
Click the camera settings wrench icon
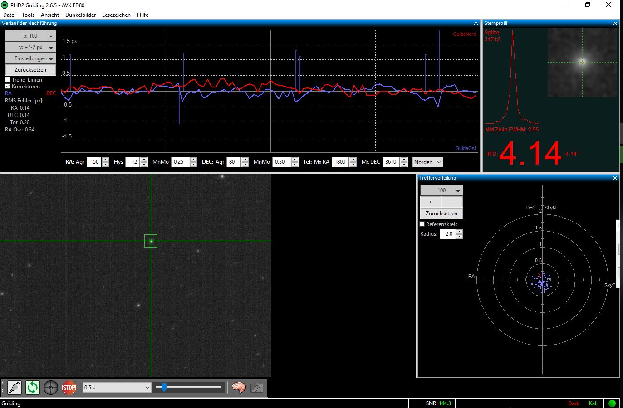[x=256, y=388]
